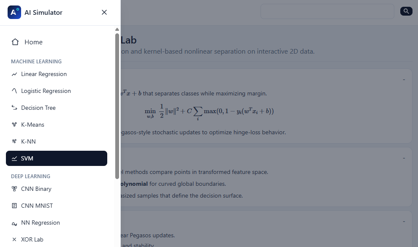This screenshot has width=418, height=247.
Task: Open the NN Regression page
Action: tap(41, 223)
